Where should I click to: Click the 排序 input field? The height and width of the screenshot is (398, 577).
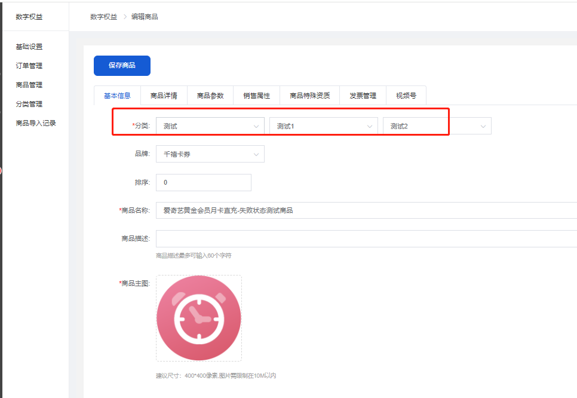pos(203,182)
